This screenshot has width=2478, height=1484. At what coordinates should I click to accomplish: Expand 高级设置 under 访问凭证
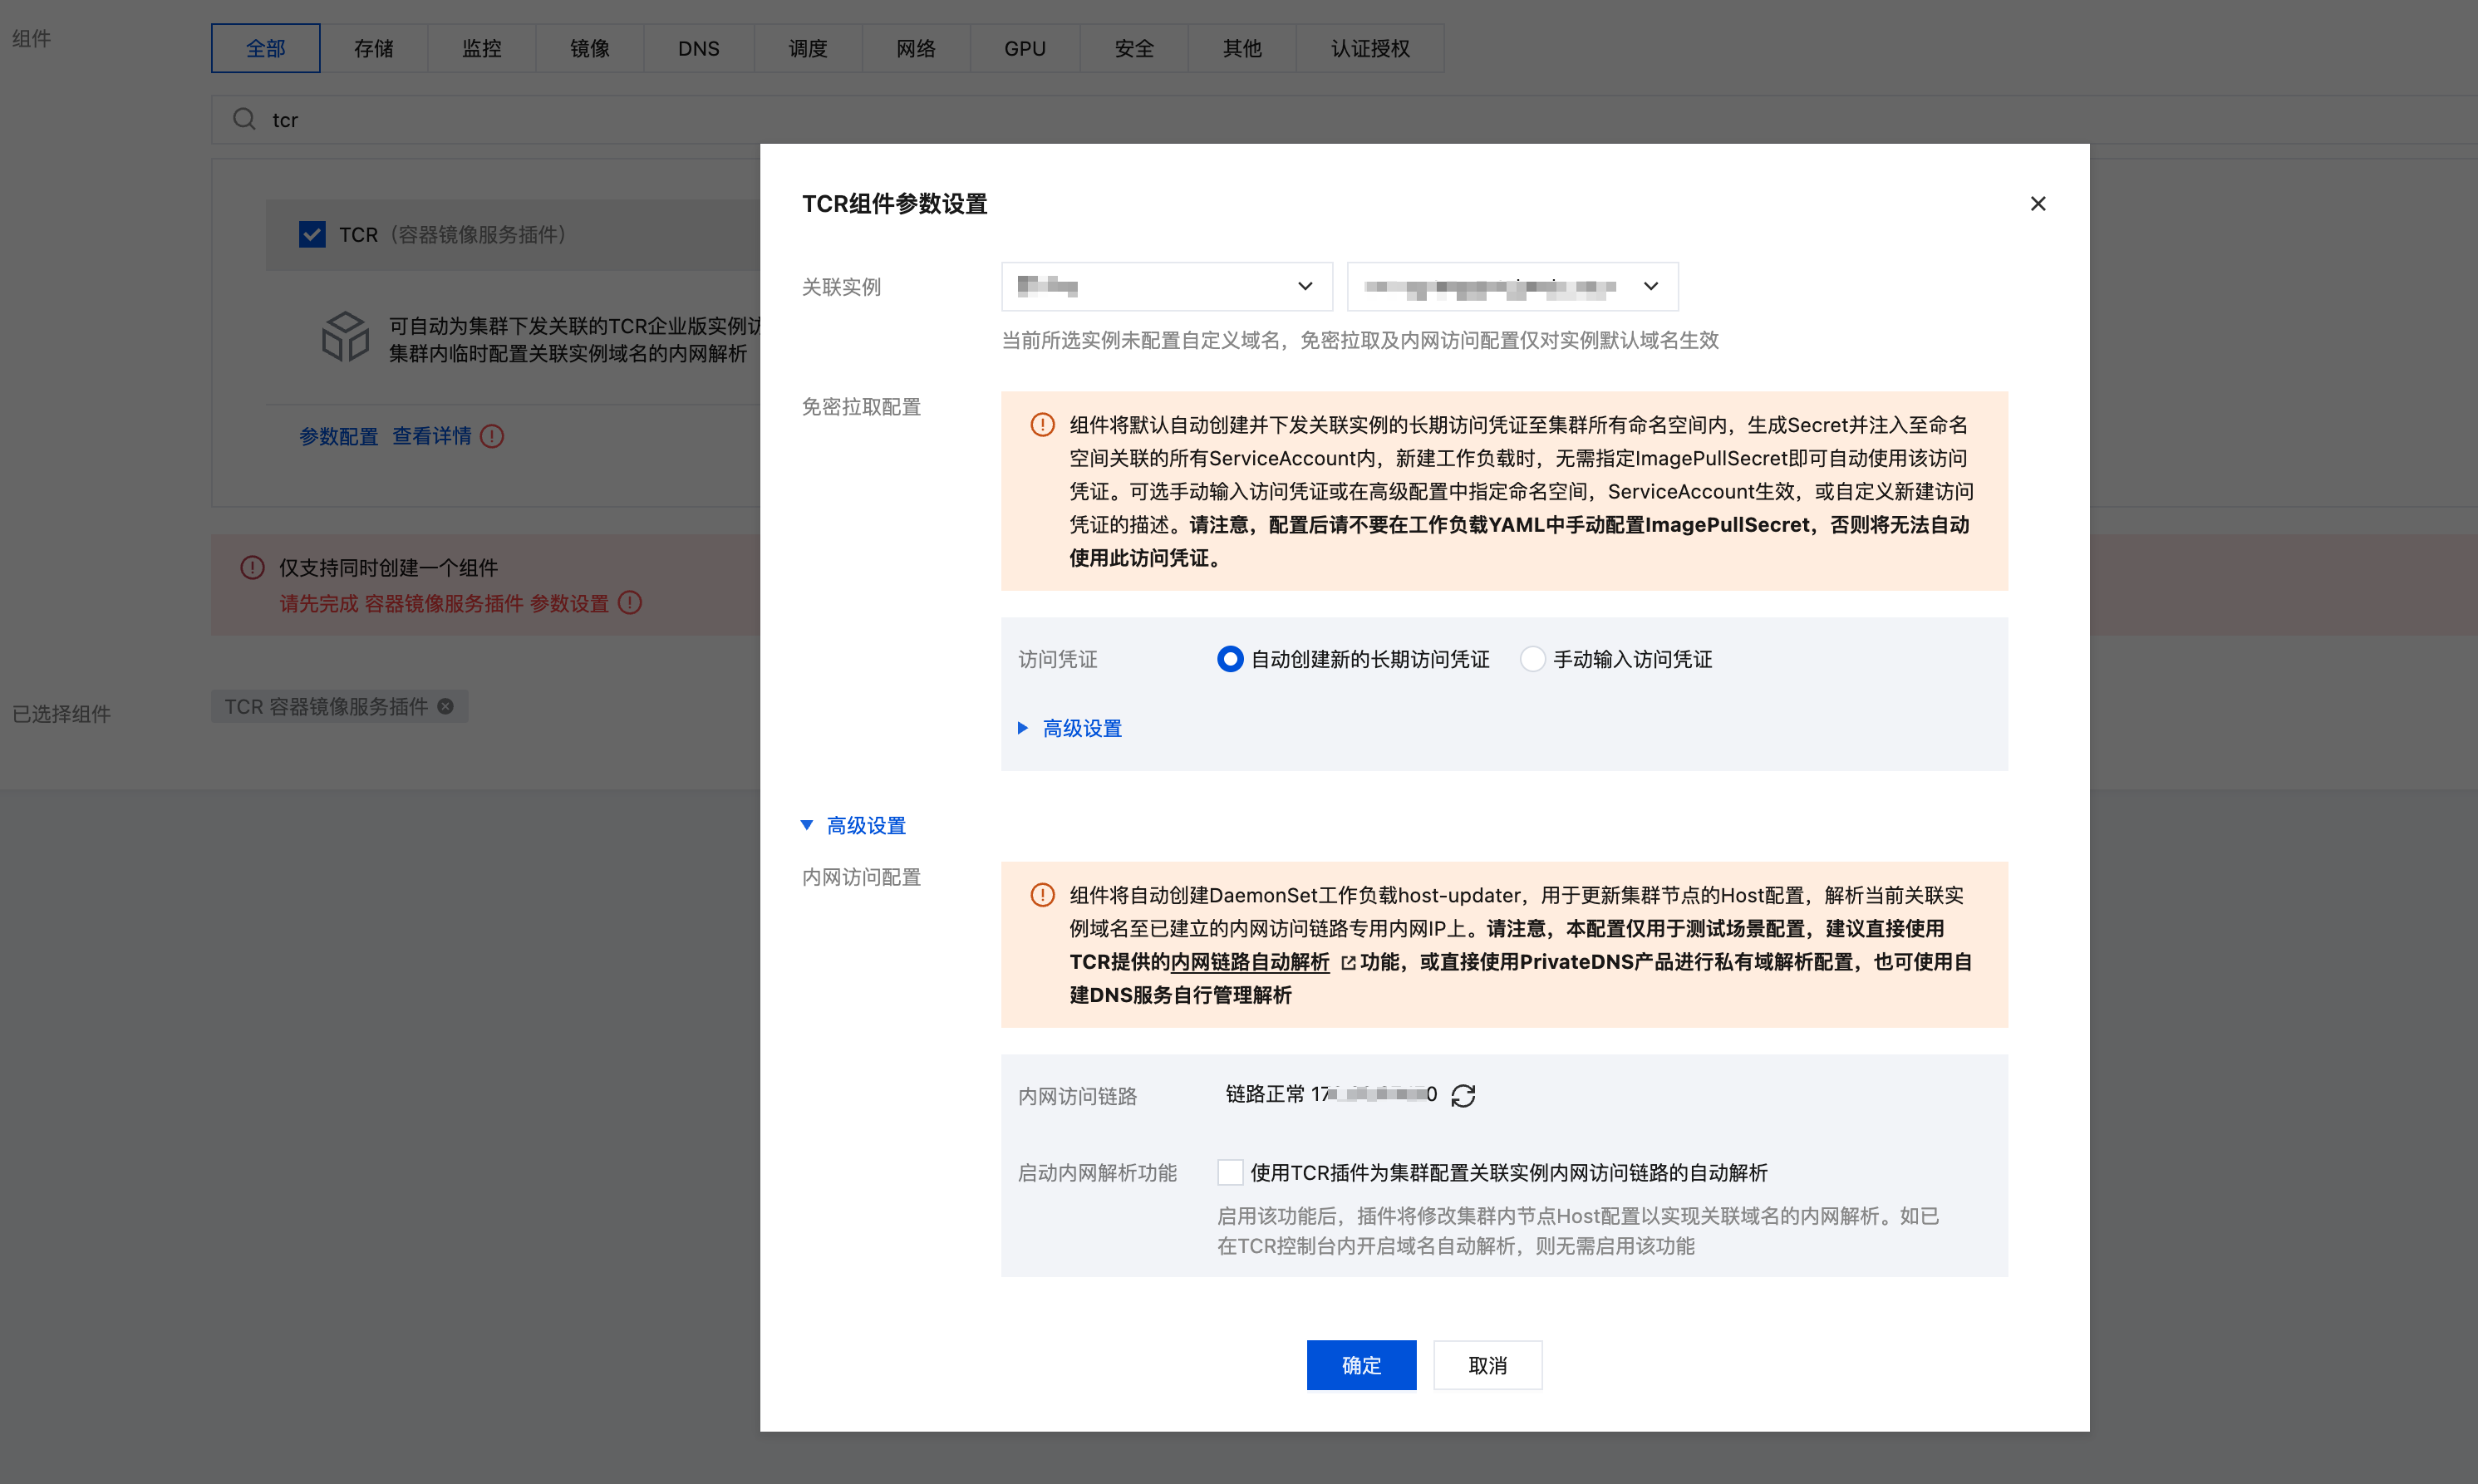tap(1081, 728)
